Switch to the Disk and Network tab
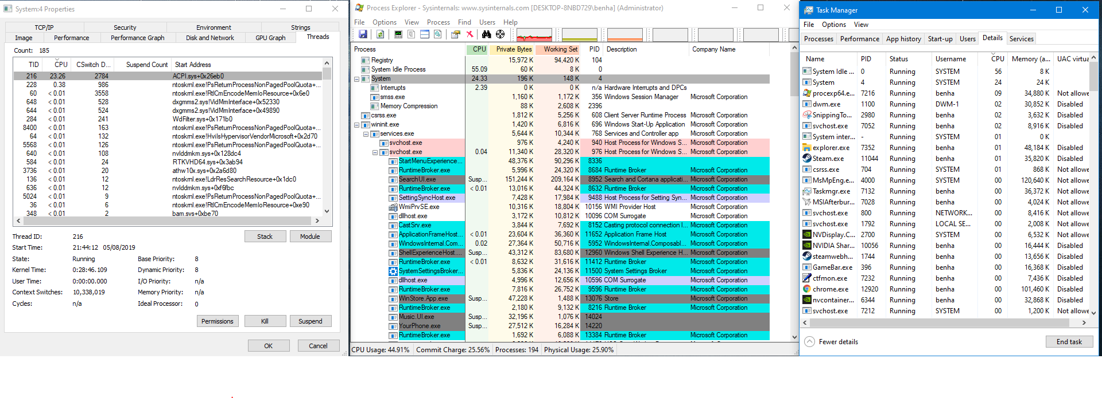The image size is (1102, 398). (210, 38)
